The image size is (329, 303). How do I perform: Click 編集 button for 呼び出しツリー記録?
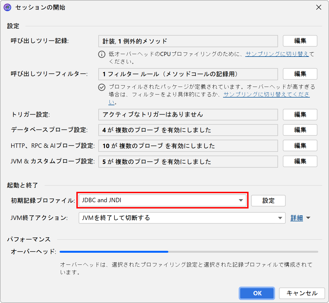click(x=300, y=41)
